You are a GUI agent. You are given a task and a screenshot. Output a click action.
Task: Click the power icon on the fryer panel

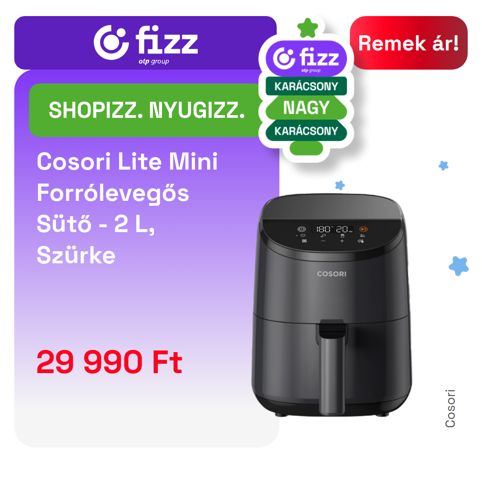pyautogui.click(x=302, y=229)
